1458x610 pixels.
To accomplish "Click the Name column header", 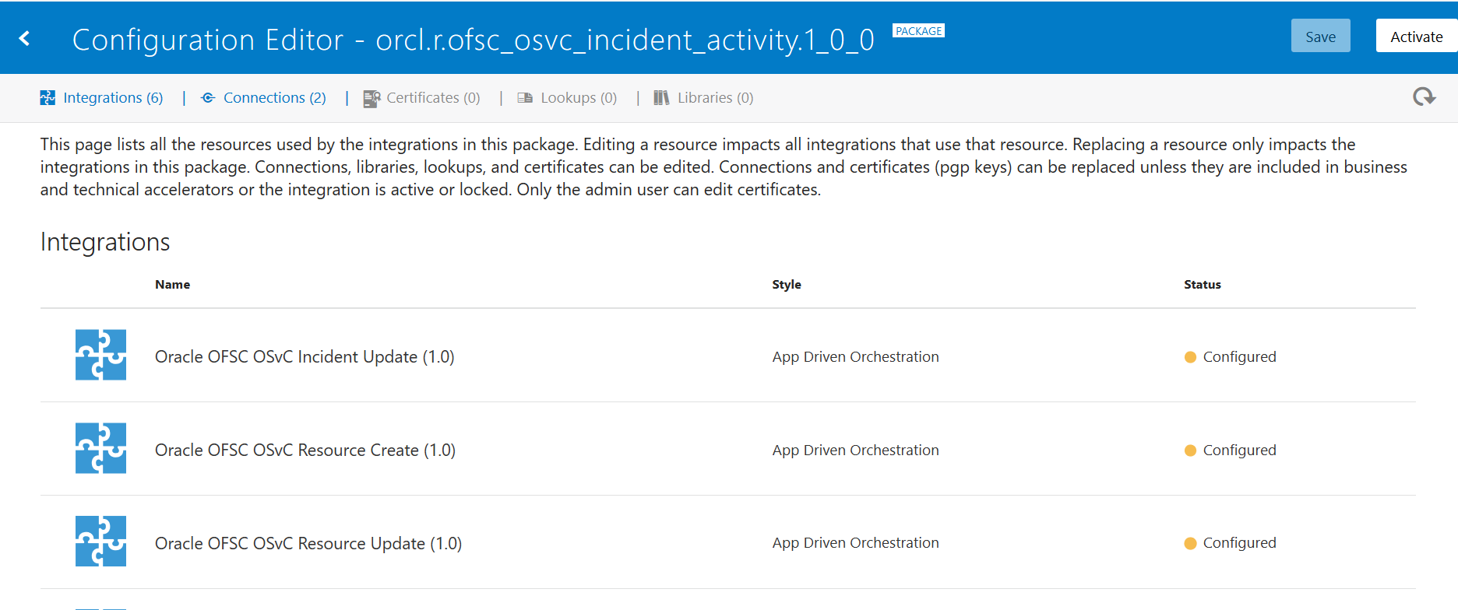I will pyautogui.click(x=172, y=285).
